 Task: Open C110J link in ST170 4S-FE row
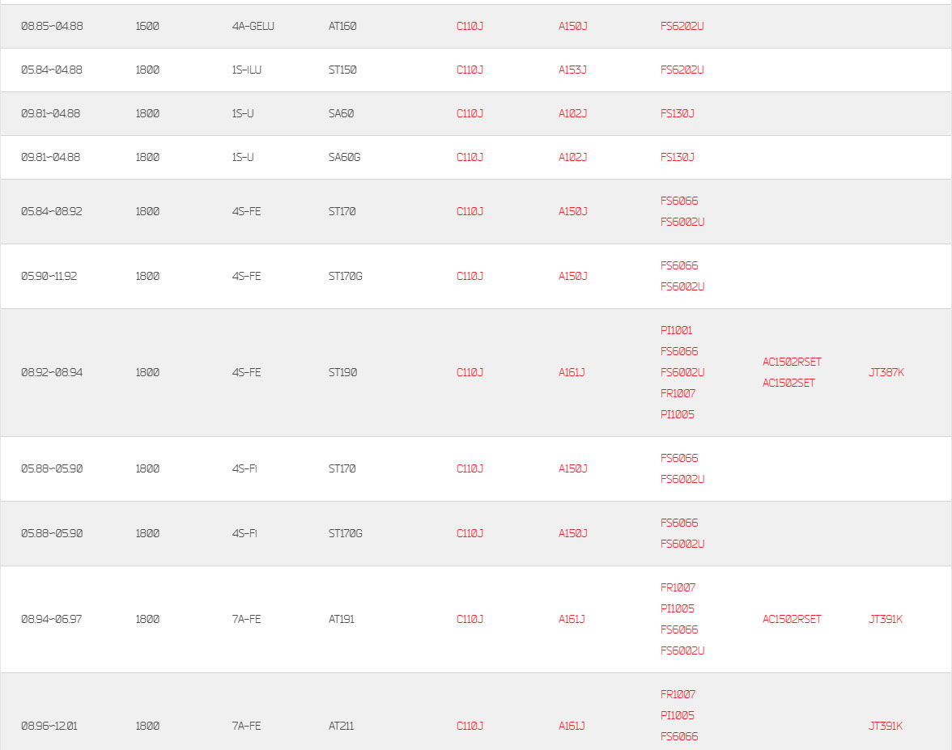coord(470,211)
